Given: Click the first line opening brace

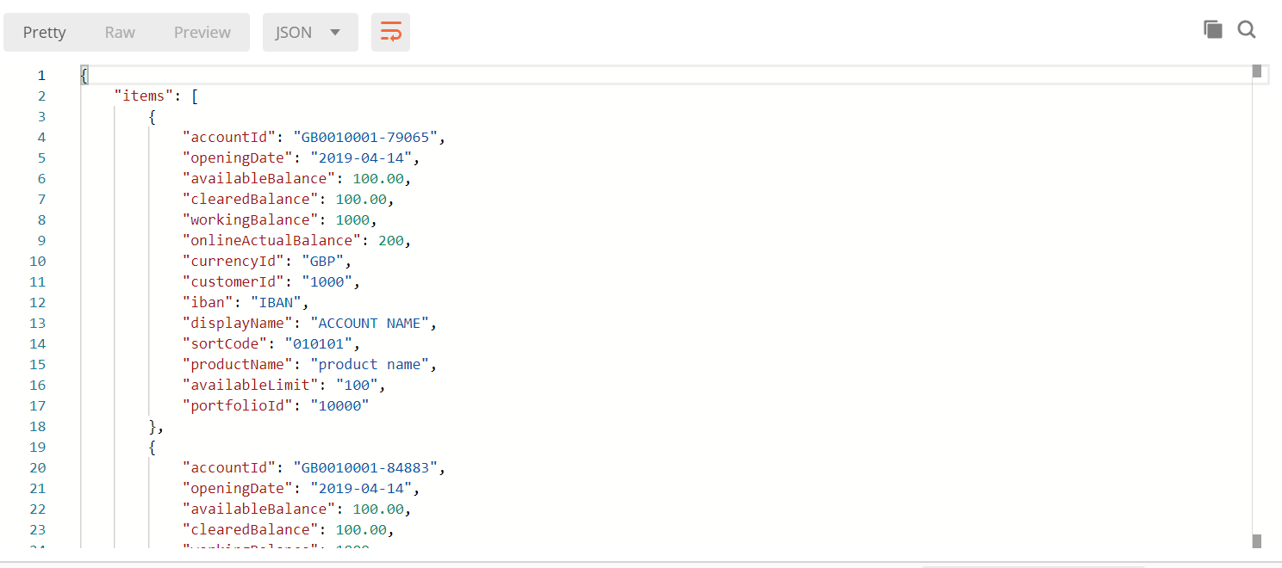Looking at the screenshot, I should [x=84, y=75].
